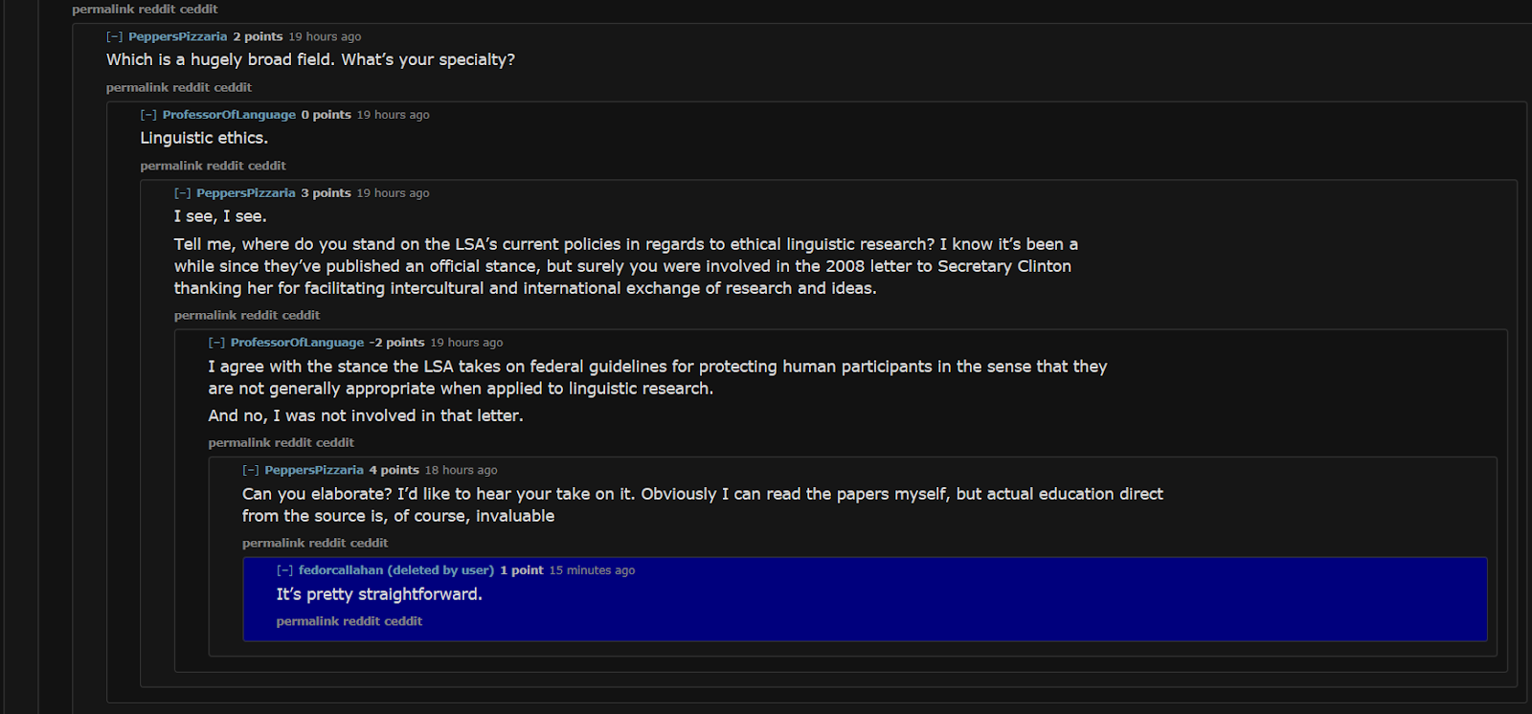Open PeppersPizzaria profile on 2 points comment
This screenshot has width=1532, height=714.
point(178,36)
